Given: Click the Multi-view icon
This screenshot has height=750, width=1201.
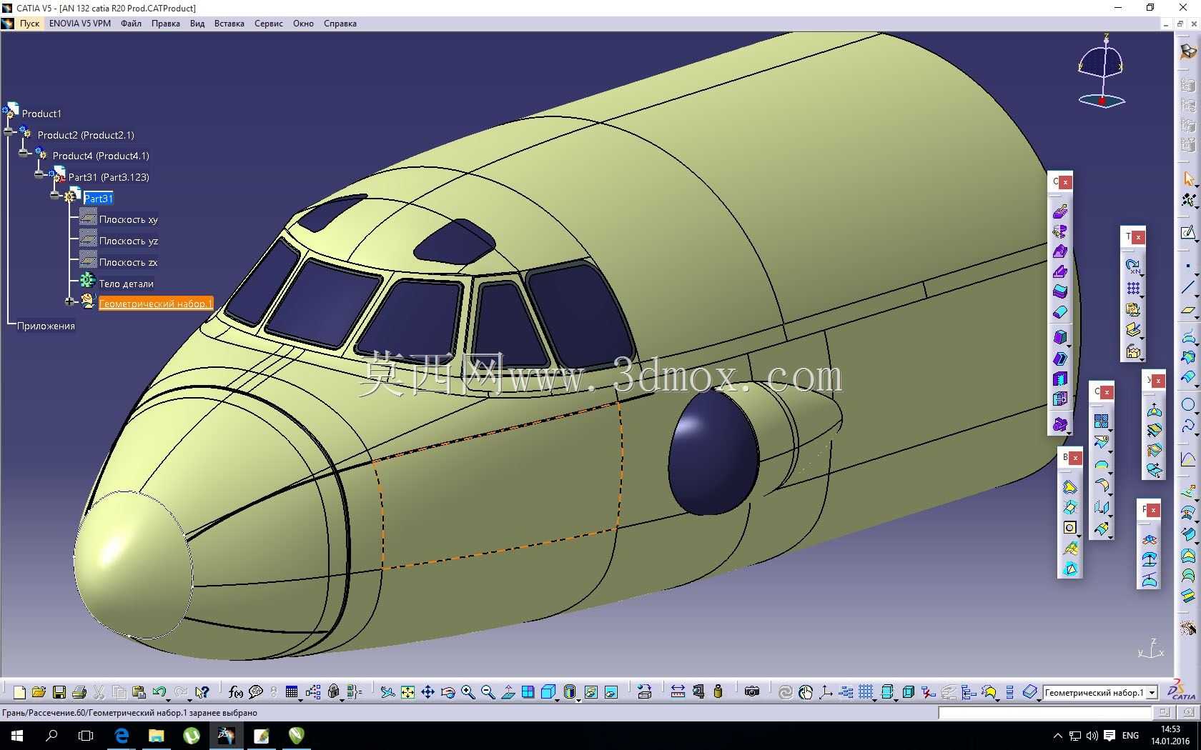Looking at the screenshot, I should [x=528, y=692].
